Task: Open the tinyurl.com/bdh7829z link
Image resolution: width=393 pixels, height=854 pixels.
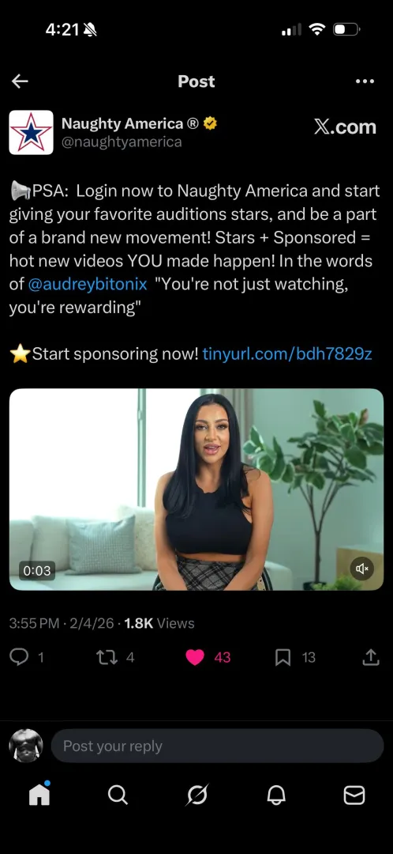Action: pyautogui.click(x=287, y=354)
